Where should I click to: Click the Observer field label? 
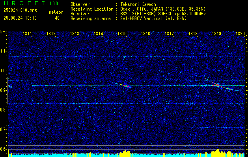[80, 4]
